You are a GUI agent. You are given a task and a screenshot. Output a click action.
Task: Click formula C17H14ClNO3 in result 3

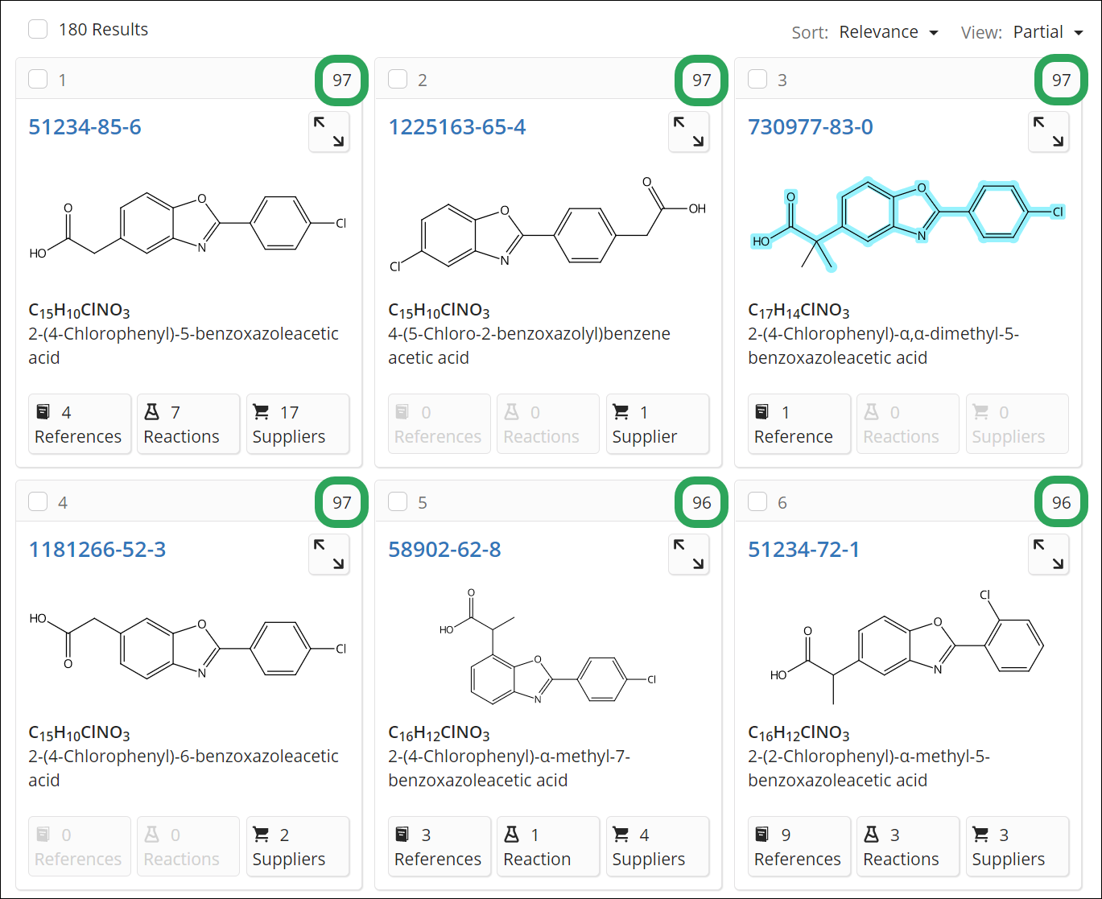point(799,311)
